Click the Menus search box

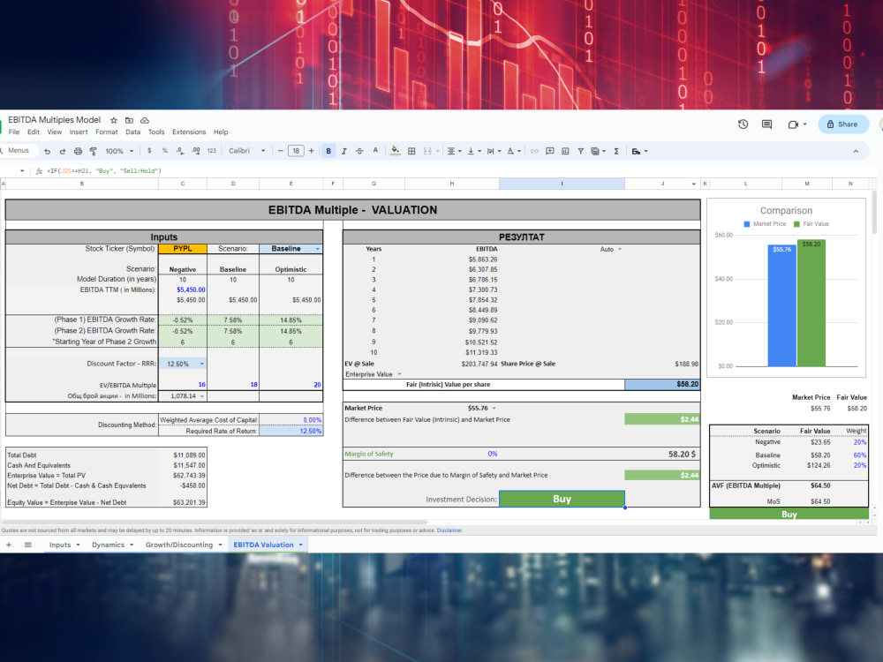[x=19, y=150]
